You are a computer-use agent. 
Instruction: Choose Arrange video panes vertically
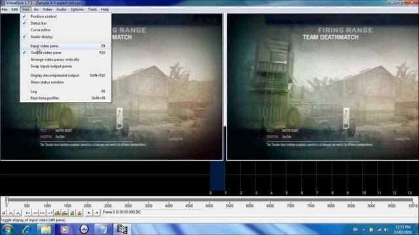pos(65,59)
